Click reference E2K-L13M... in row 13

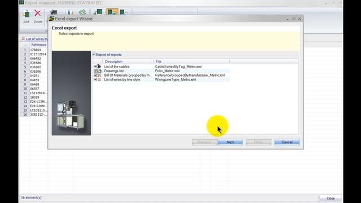tap(38, 101)
